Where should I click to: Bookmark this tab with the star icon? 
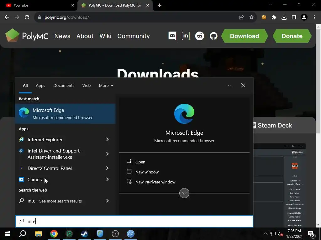click(x=251, y=17)
